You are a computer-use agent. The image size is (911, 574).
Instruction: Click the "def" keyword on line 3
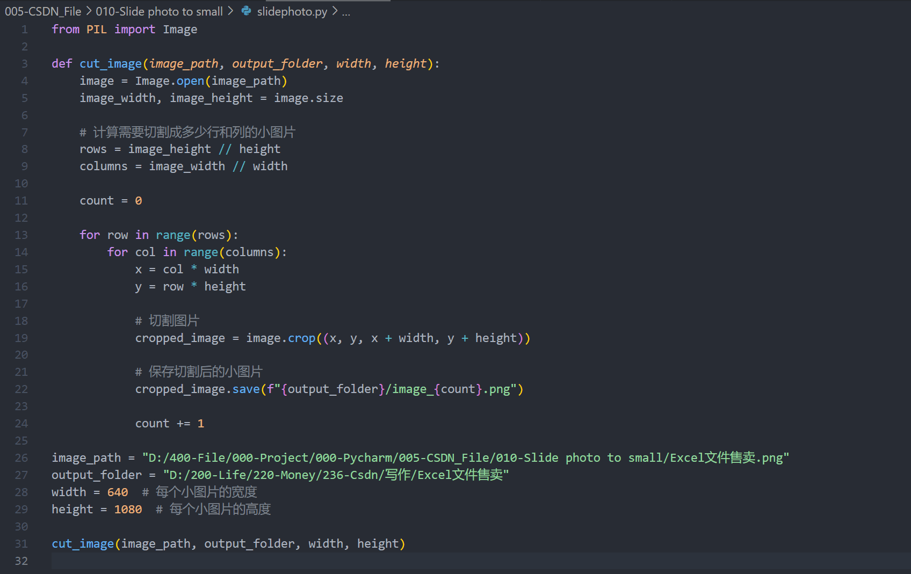(62, 64)
